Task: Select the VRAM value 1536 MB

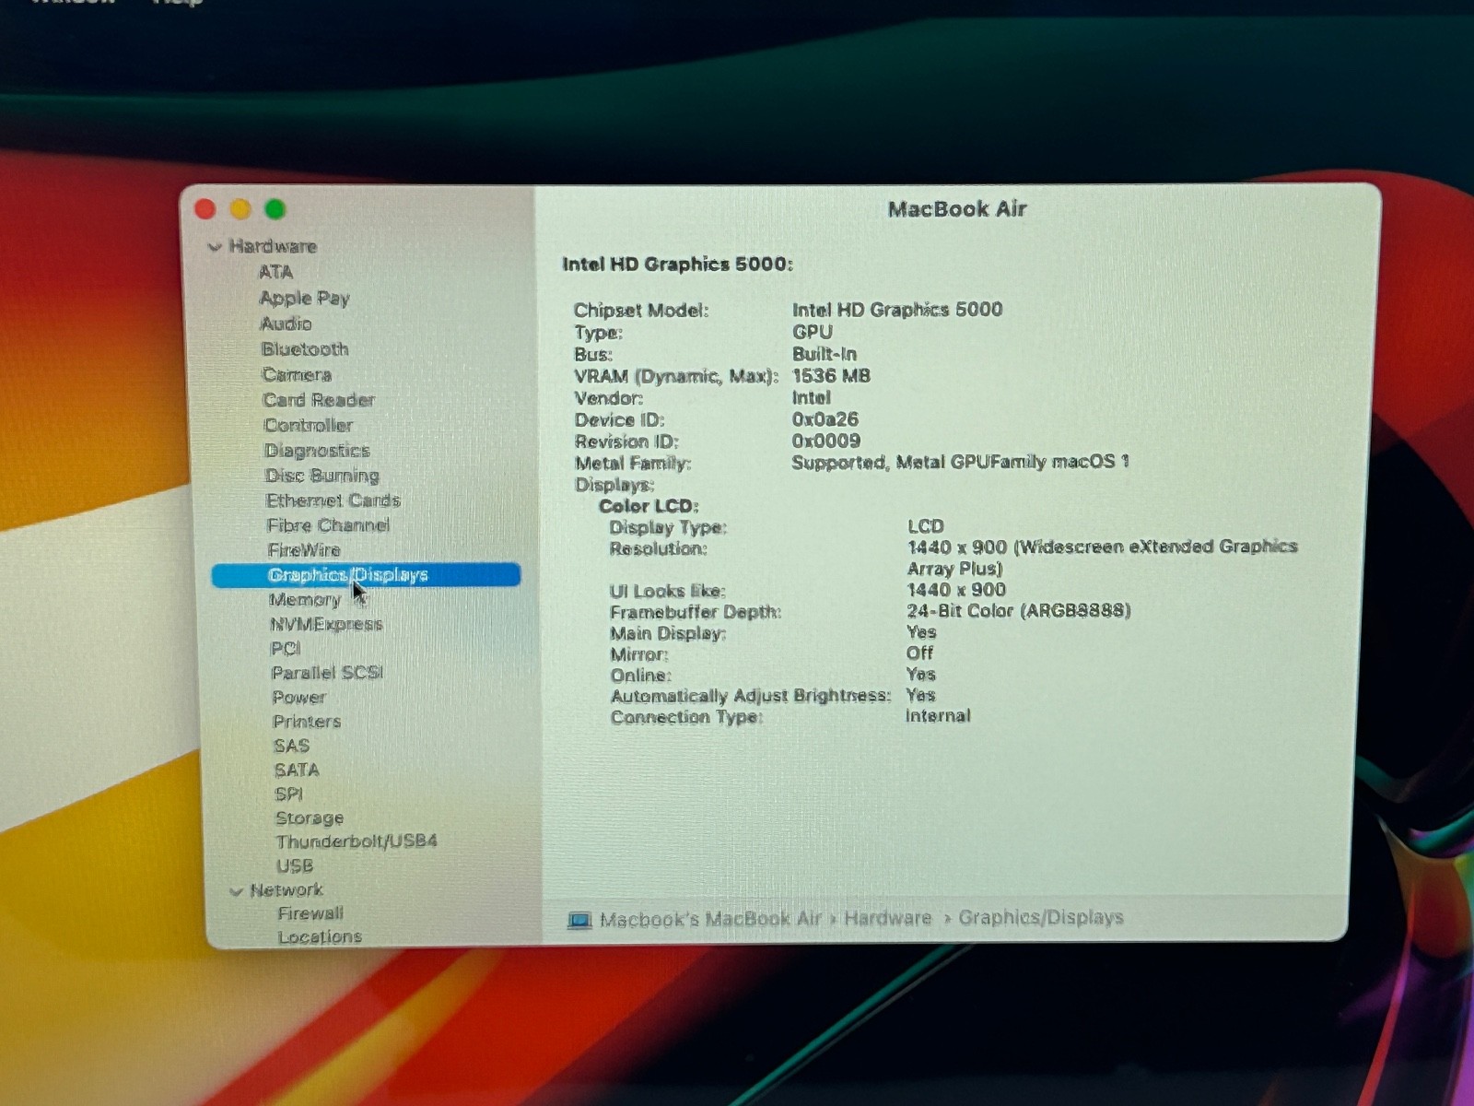Action: [x=831, y=376]
